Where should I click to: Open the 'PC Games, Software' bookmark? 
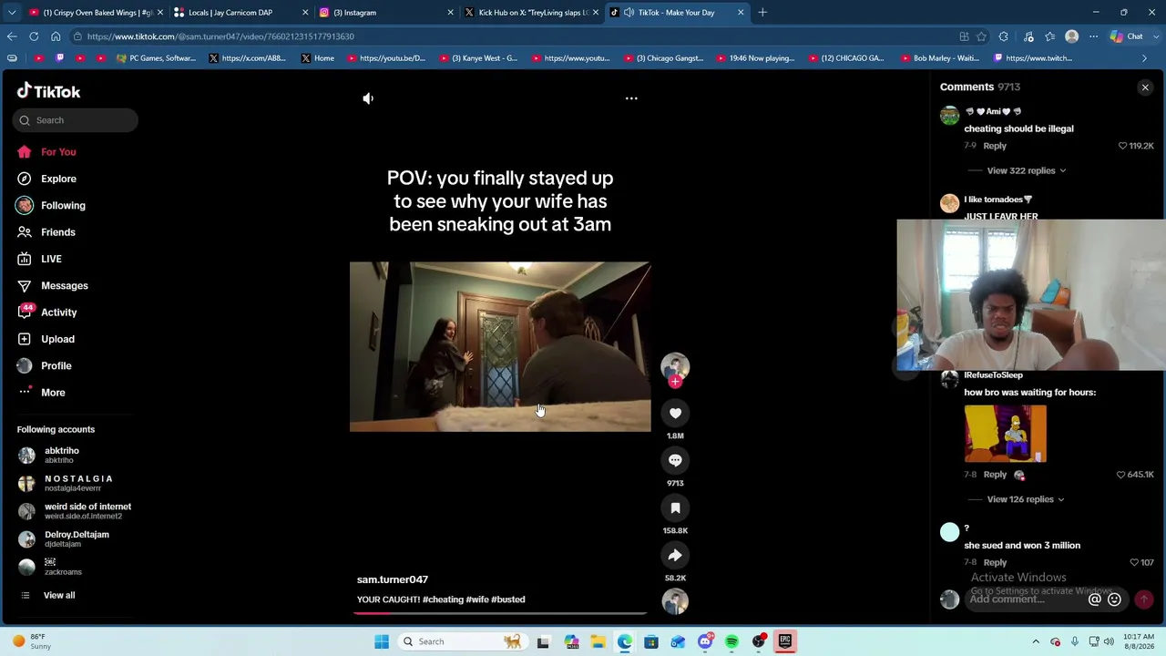click(156, 58)
